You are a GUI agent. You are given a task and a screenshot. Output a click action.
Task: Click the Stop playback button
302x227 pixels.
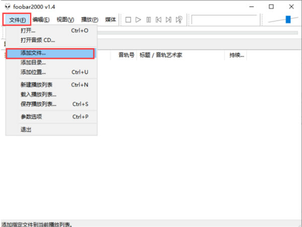click(128, 20)
